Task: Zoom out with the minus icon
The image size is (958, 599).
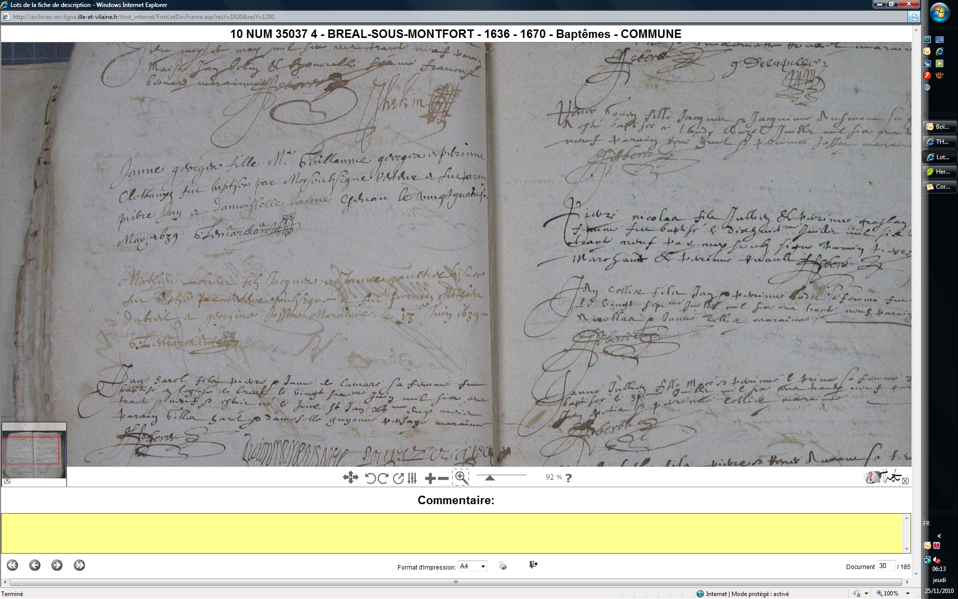Action: point(443,478)
